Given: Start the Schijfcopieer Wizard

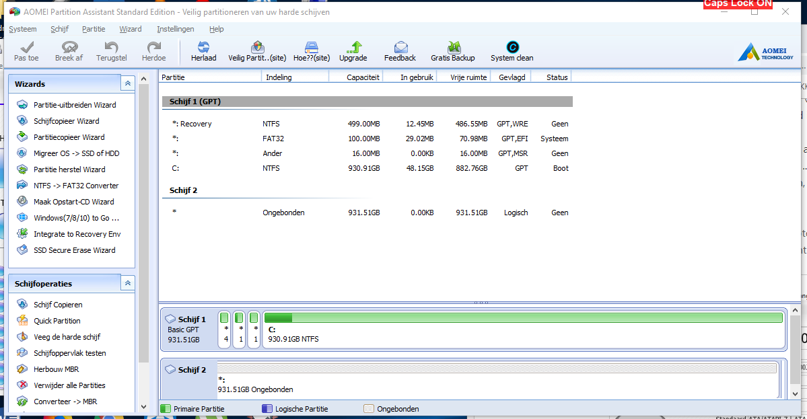Looking at the screenshot, I should click(67, 121).
